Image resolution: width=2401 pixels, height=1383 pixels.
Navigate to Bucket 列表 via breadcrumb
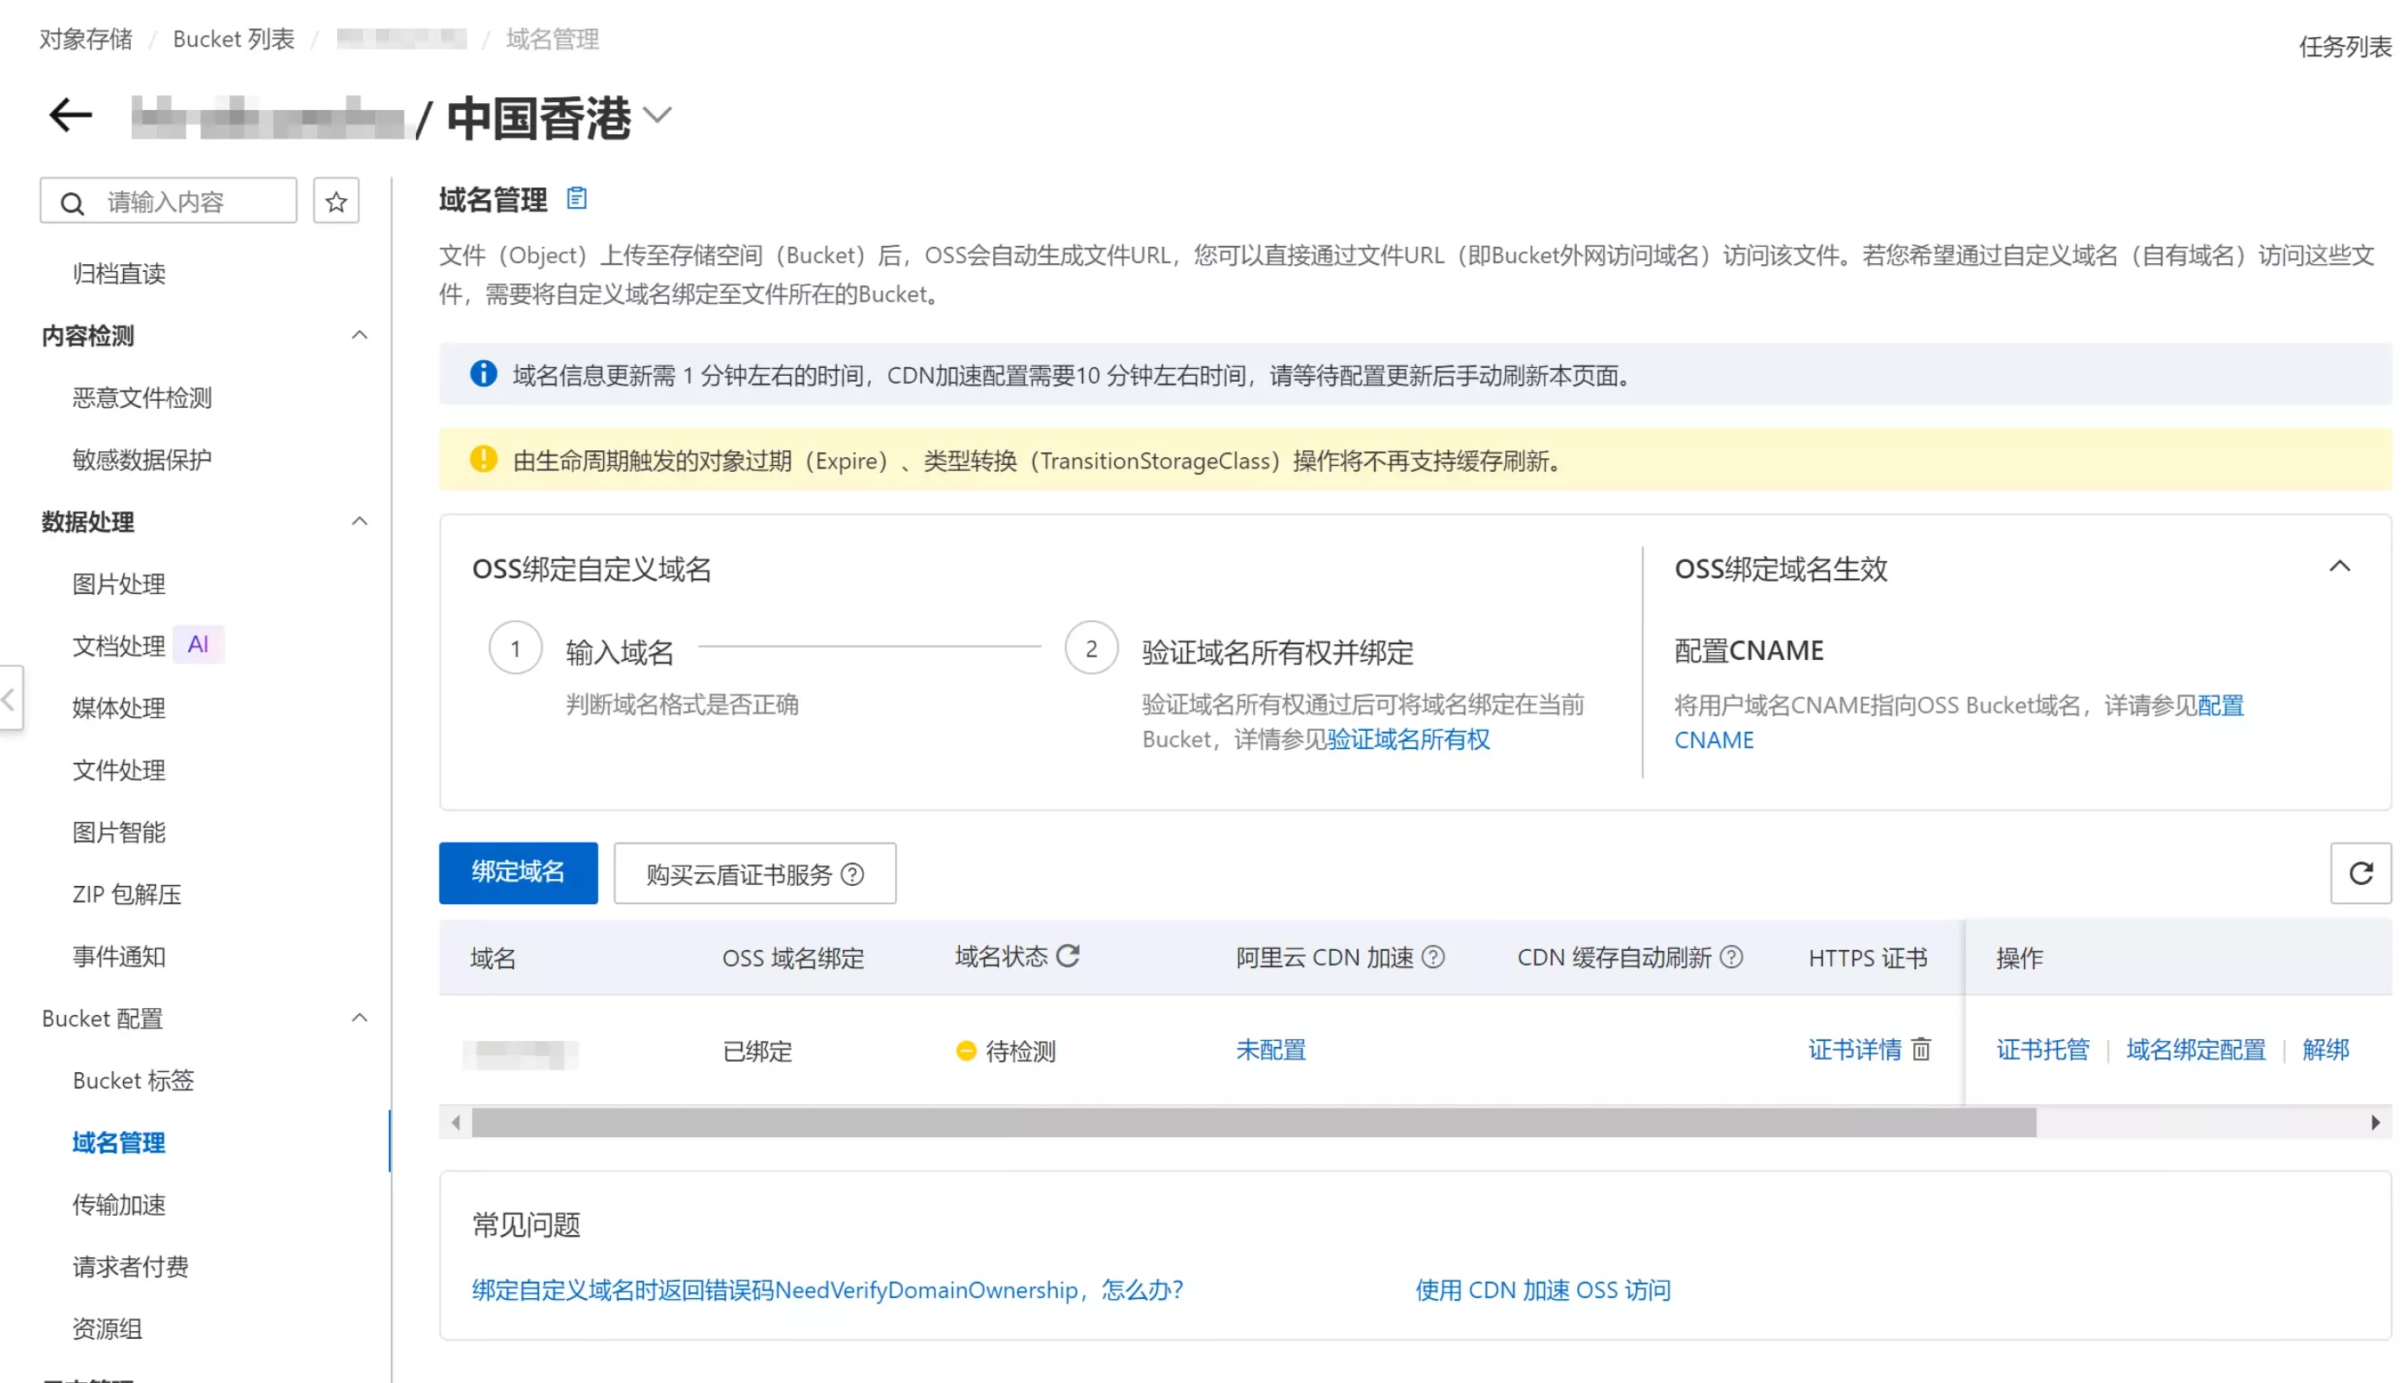[x=232, y=39]
